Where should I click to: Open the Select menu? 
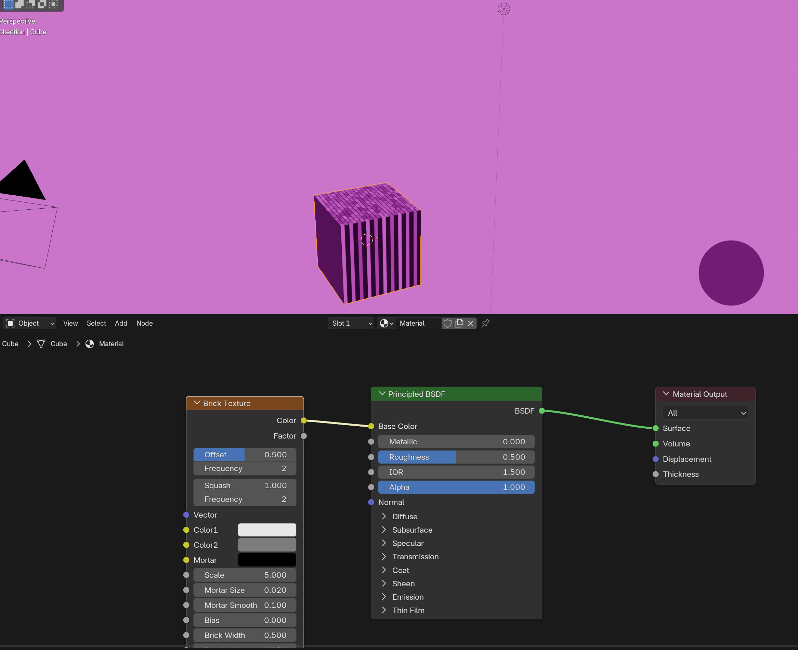pyautogui.click(x=96, y=323)
